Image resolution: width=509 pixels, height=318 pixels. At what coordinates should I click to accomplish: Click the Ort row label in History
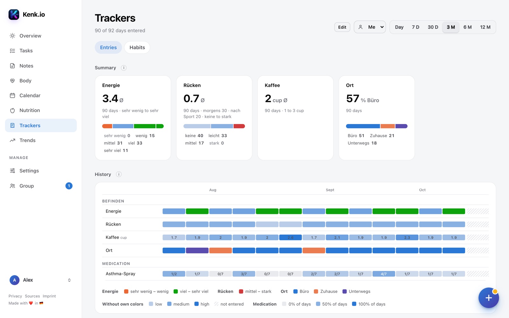[109, 250]
